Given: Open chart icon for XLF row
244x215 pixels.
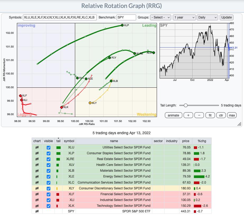Looking at the screenshot, I should point(37,194).
